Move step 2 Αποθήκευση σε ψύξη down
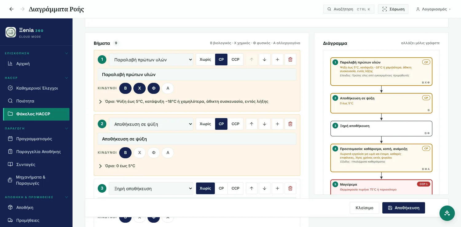Screen dimensions: 461x227 click(x=265, y=124)
